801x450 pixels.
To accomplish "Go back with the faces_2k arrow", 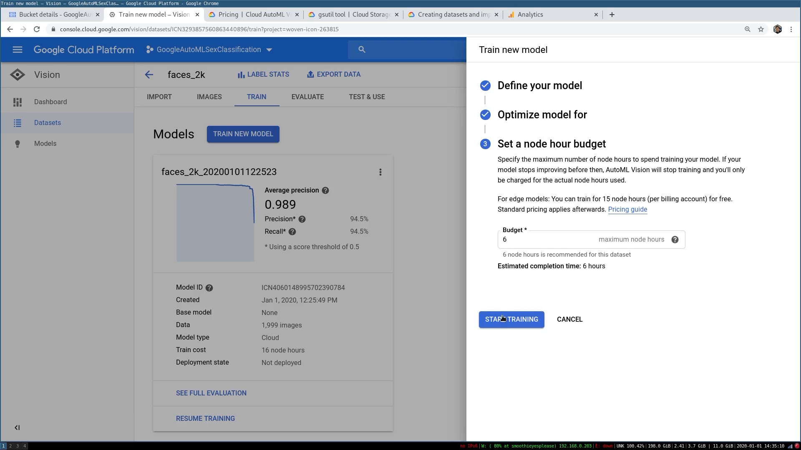I will tap(149, 75).
